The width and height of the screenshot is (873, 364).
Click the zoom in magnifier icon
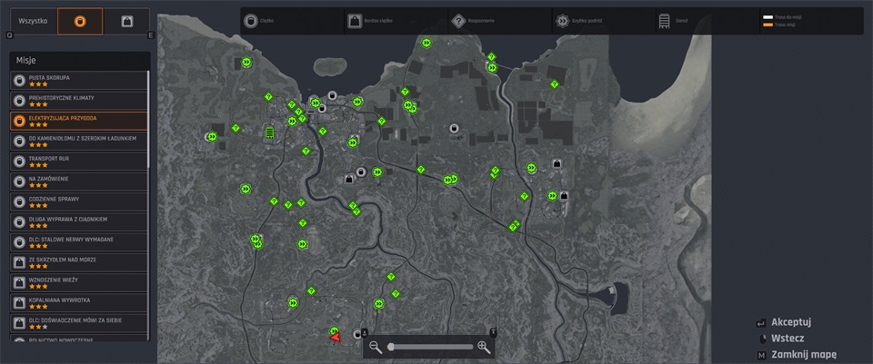(x=484, y=348)
